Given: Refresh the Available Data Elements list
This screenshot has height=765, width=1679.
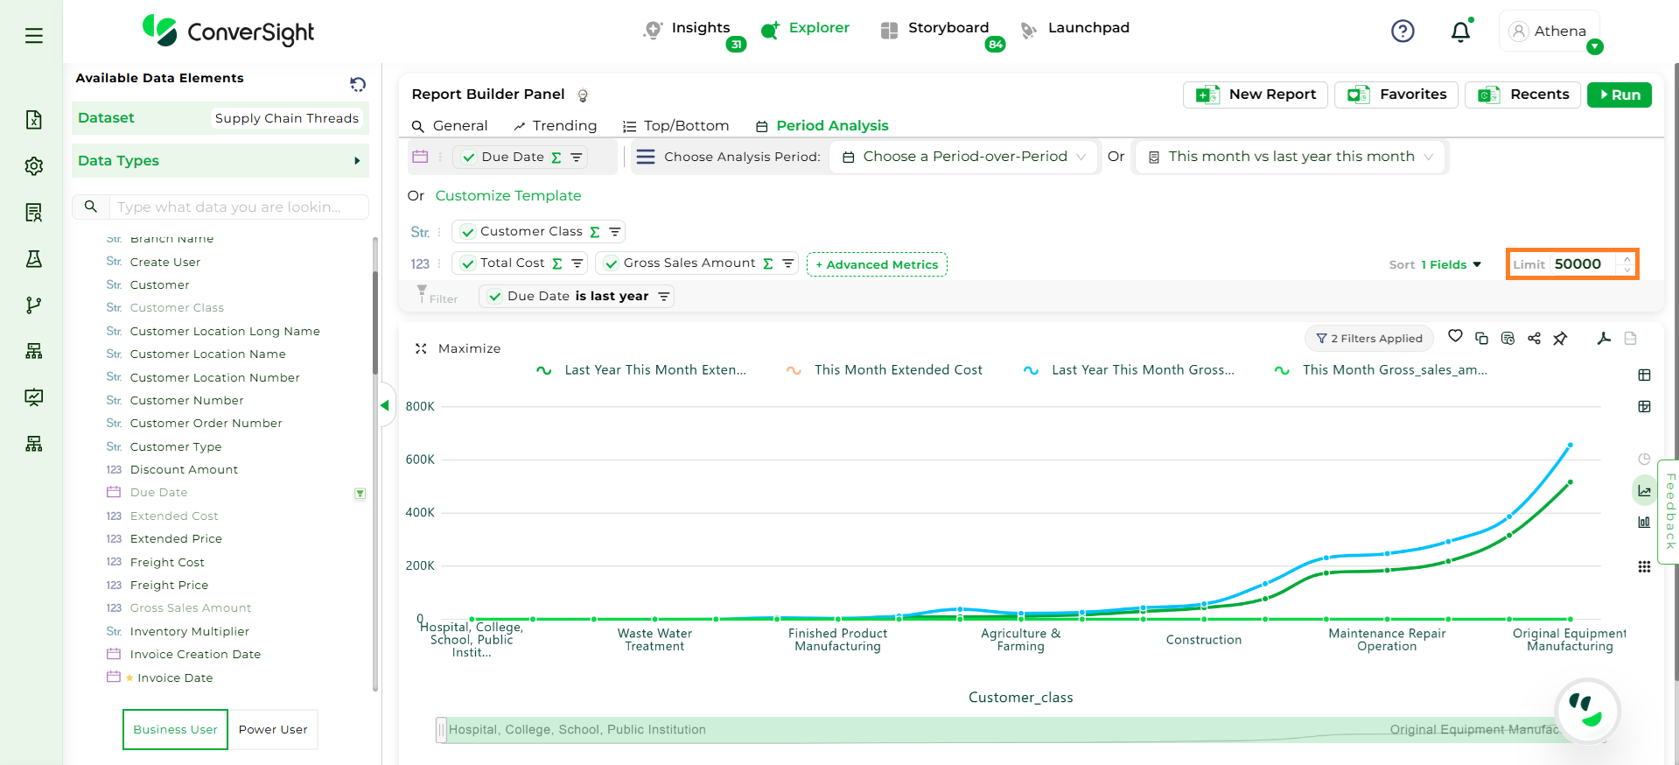Looking at the screenshot, I should [358, 84].
